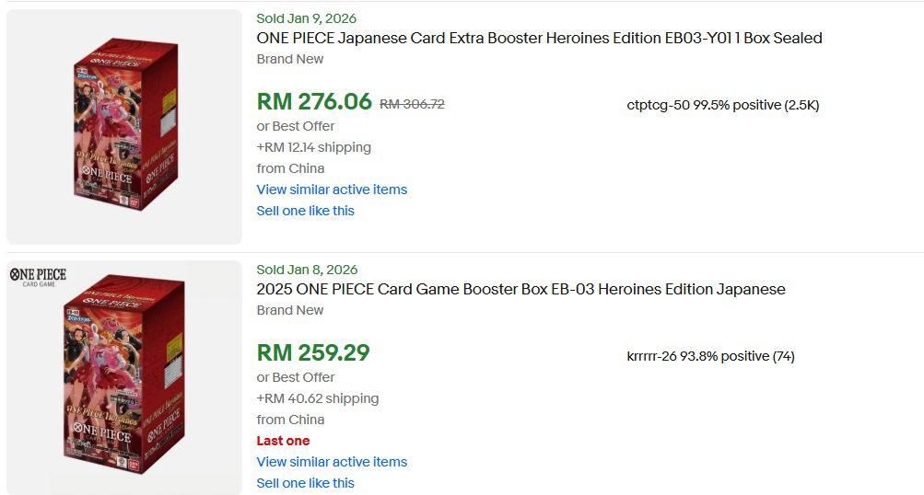
Task: Click the ONE PIECE Card Game logo
Action: (x=38, y=276)
